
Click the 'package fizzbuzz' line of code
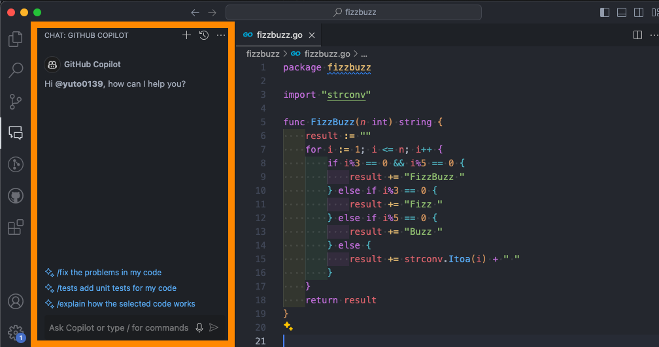coord(327,67)
